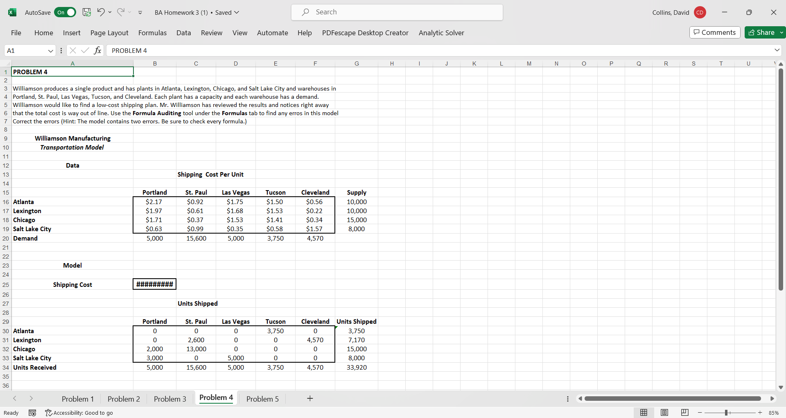Screen dimensions: 786x418
Task: Click the Collins David account avatar
Action: [x=700, y=12]
